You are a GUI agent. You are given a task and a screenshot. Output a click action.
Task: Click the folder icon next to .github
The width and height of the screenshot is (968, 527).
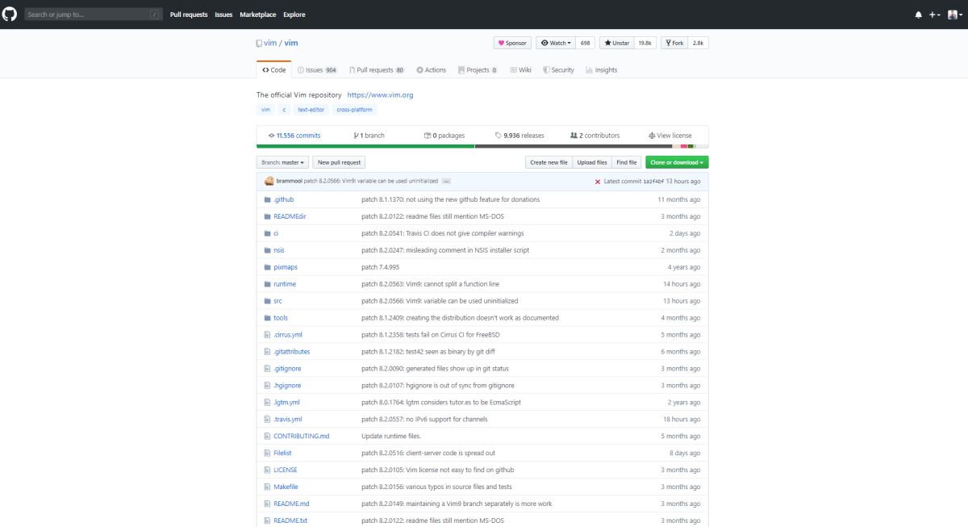click(267, 199)
